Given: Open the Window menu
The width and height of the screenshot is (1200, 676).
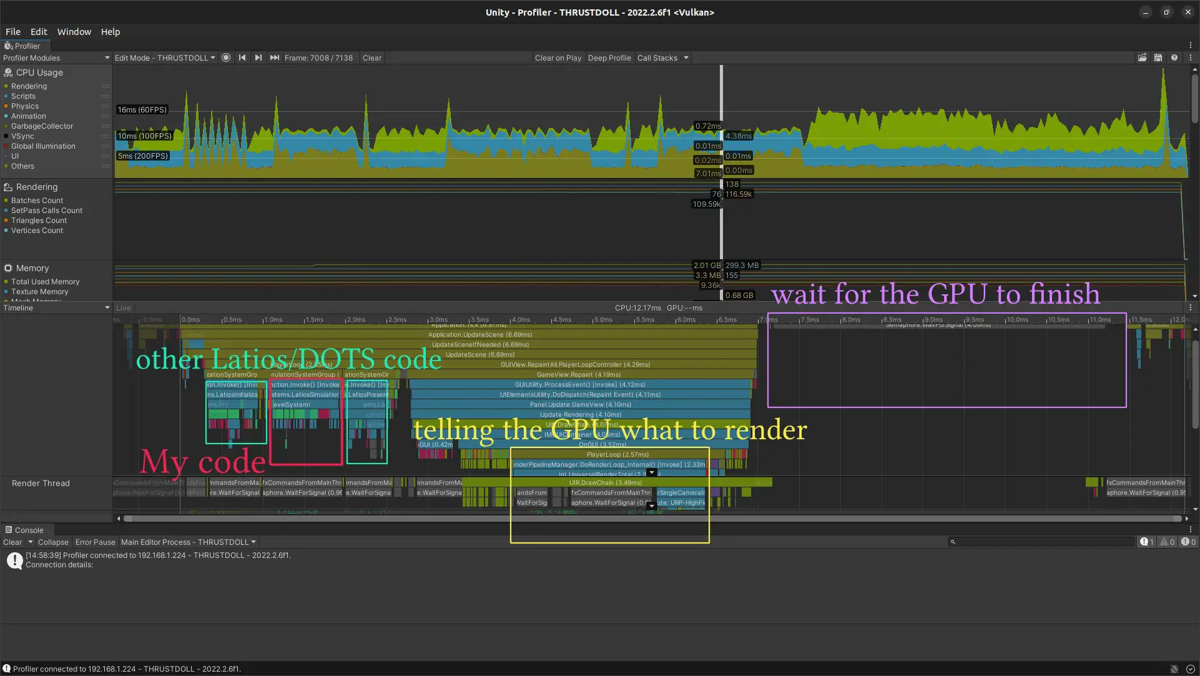Looking at the screenshot, I should coord(74,31).
